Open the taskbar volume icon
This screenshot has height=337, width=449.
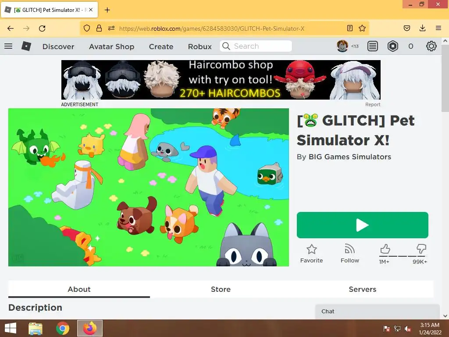coord(408,329)
